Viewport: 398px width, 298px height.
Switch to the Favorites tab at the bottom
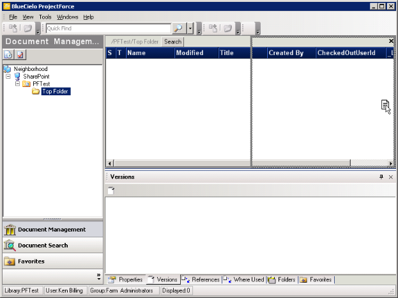pos(316,279)
